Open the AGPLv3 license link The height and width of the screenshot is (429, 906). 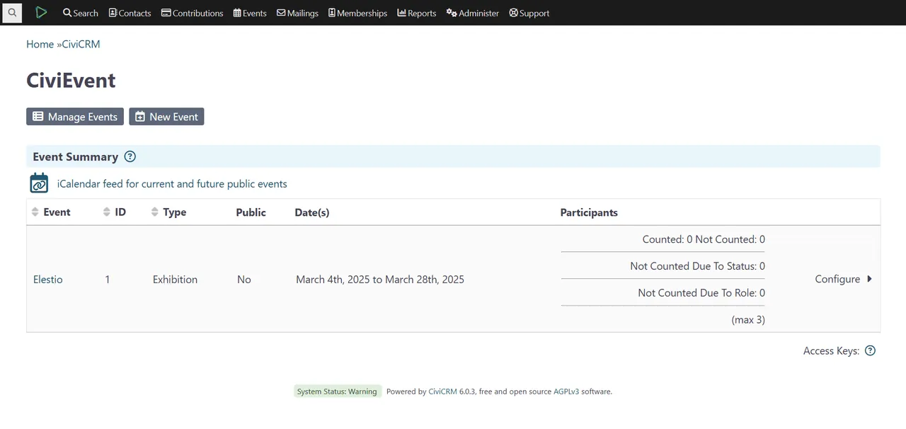click(566, 391)
